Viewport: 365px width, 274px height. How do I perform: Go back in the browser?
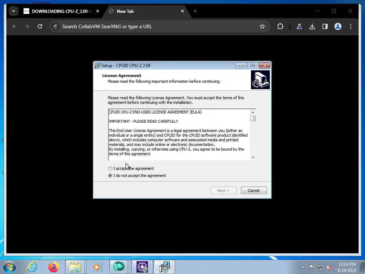(14, 26)
